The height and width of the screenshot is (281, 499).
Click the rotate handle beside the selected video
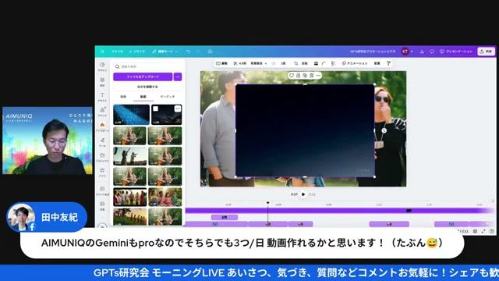pyautogui.click(x=384, y=130)
